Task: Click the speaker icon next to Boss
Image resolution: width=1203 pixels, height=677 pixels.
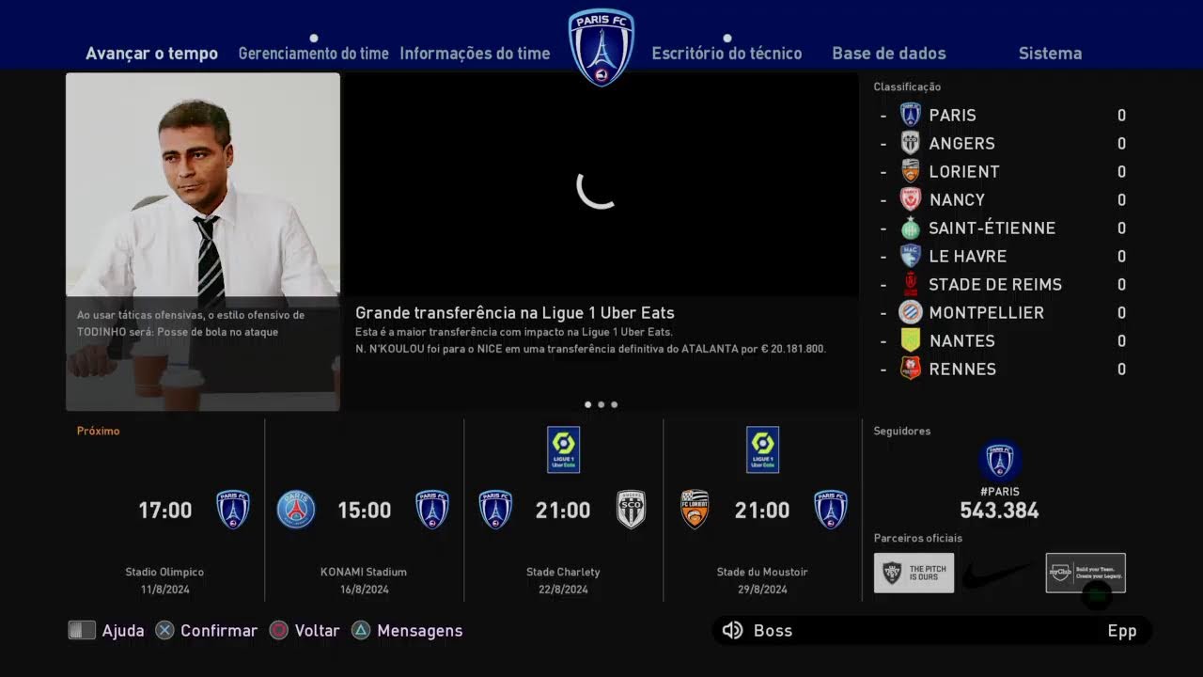Action: 732,630
